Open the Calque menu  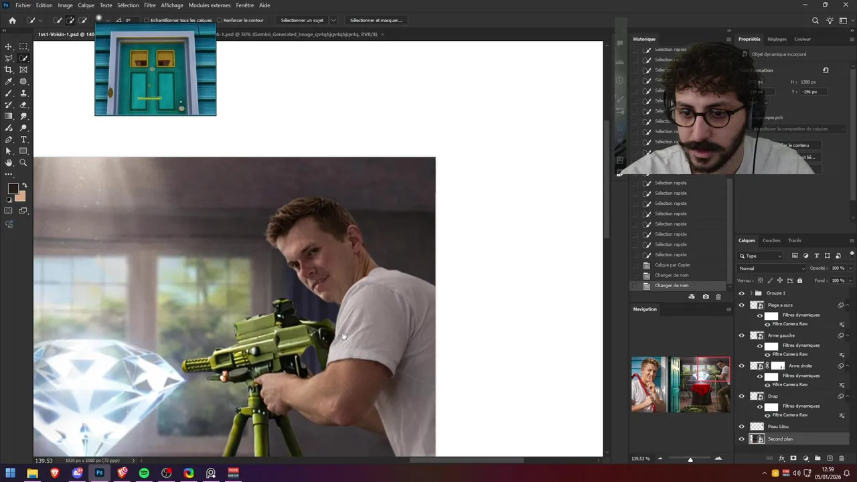point(86,5)
